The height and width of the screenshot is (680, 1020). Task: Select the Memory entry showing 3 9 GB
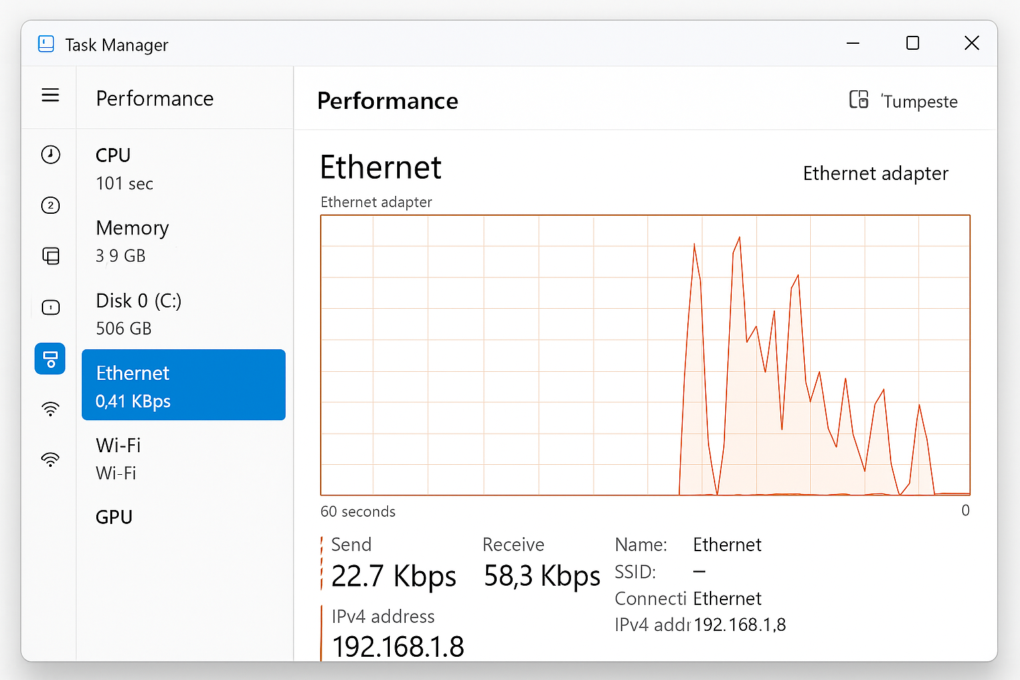coord(133,240)
